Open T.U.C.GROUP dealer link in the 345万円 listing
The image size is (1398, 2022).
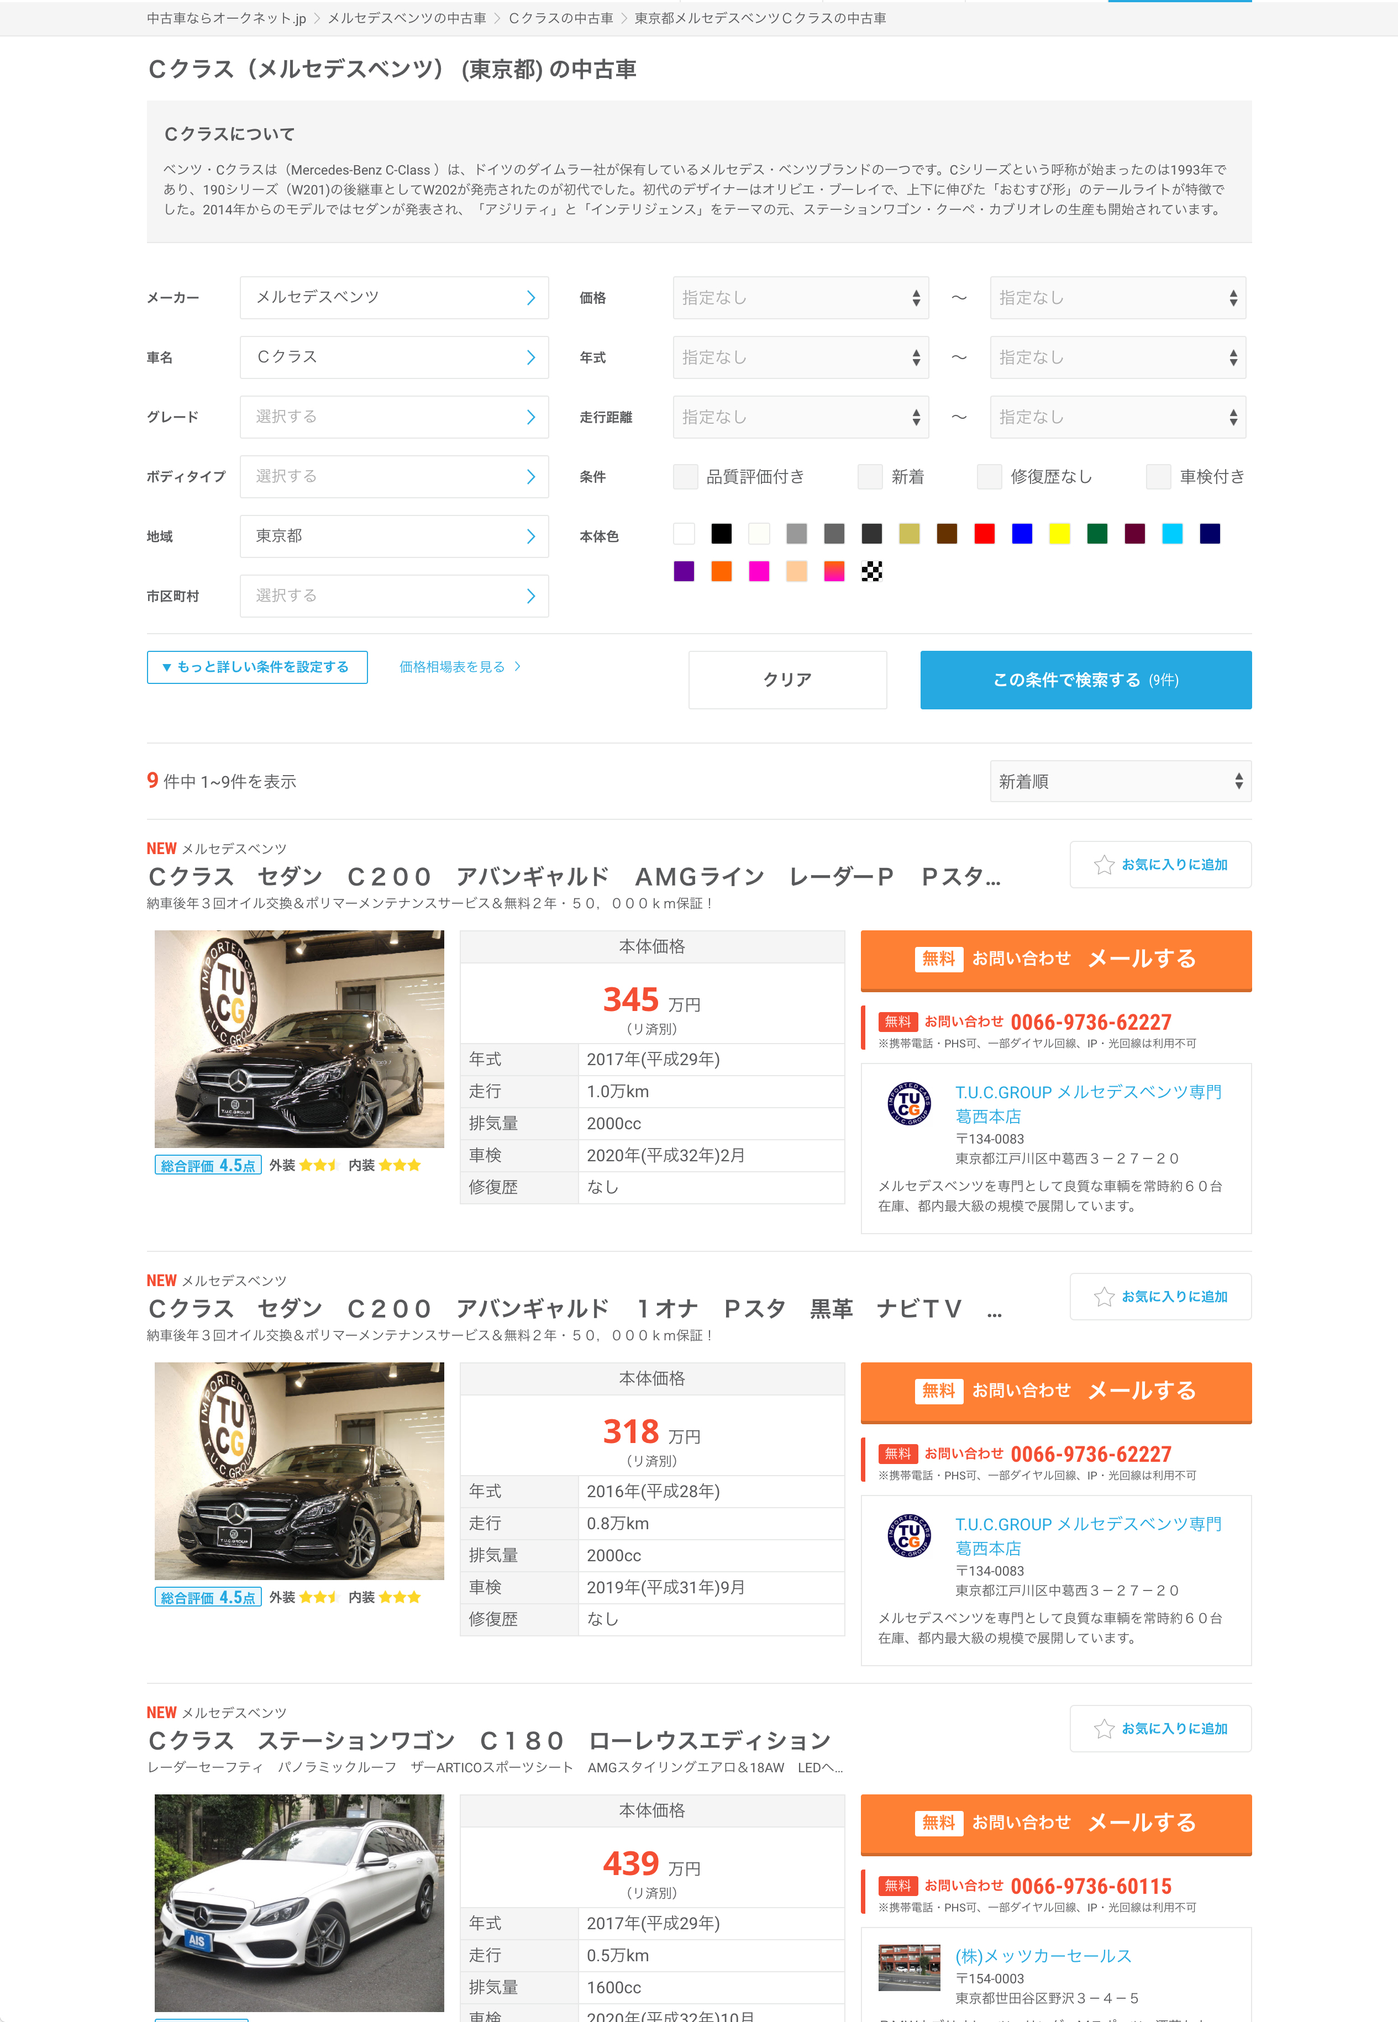(1088, 1103)
